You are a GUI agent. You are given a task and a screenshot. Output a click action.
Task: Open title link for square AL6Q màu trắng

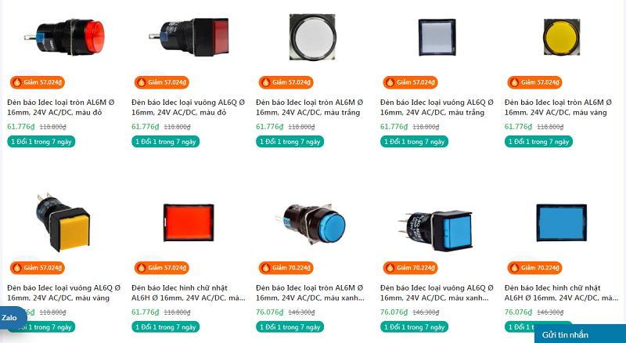point(437,107)
